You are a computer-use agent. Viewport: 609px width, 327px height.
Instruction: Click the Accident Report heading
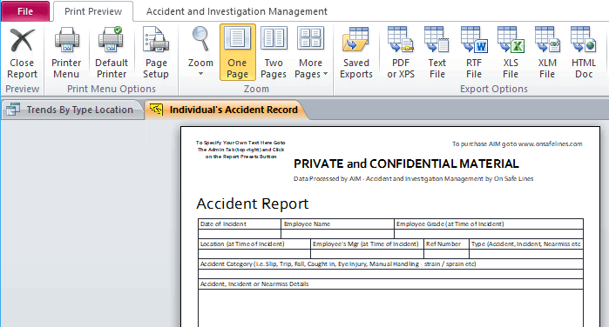253,204
